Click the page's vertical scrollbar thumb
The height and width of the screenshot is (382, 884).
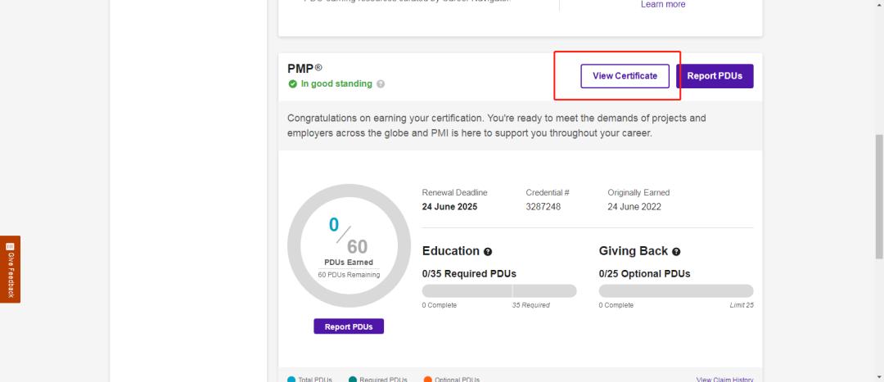coord(879,196)
